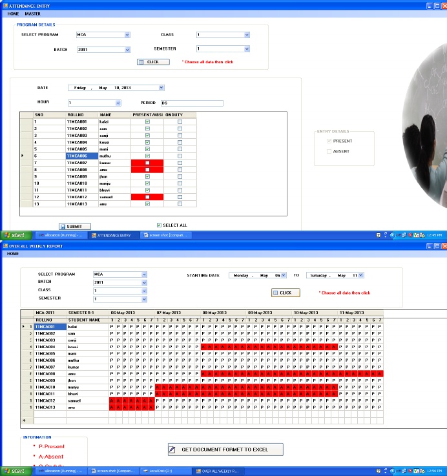Click the Start button in bottom taskbar
The width and height of the screenshot is (447, 476).
point(17,471)
